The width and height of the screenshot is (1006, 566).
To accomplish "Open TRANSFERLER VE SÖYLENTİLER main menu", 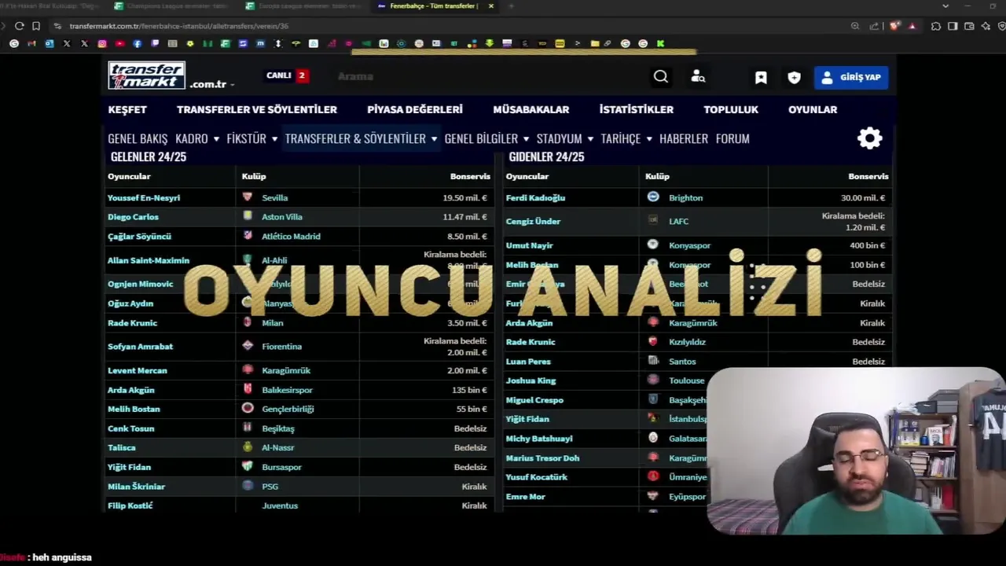I will (x=257, y=109).
